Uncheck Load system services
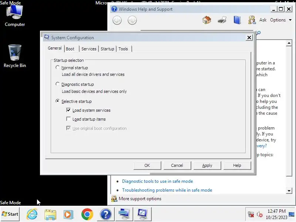This screenshot has height=222, width=296. [x=68, y=110]
